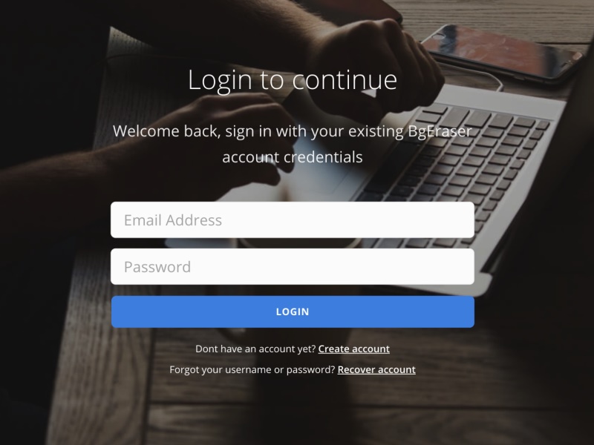Click the word 'BgEraser' in the subtitle

coord(440,131)
